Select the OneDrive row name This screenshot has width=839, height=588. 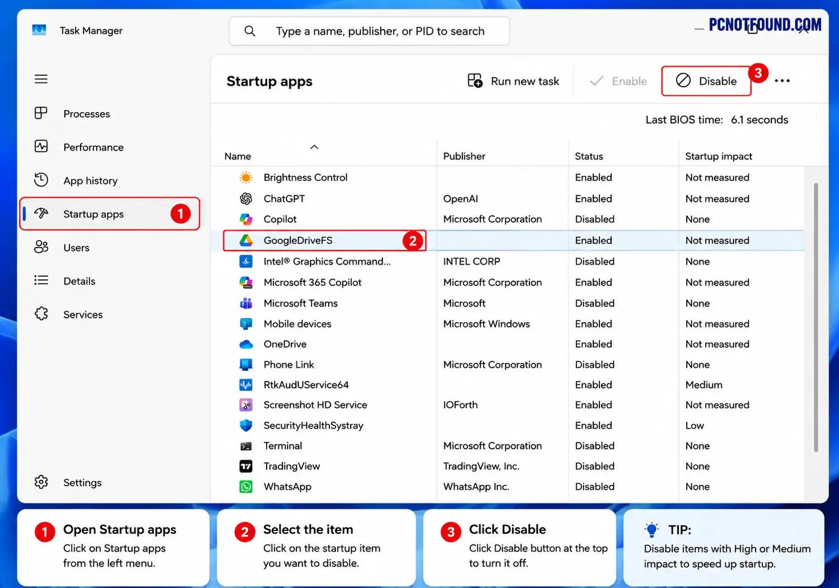[285, 344]
